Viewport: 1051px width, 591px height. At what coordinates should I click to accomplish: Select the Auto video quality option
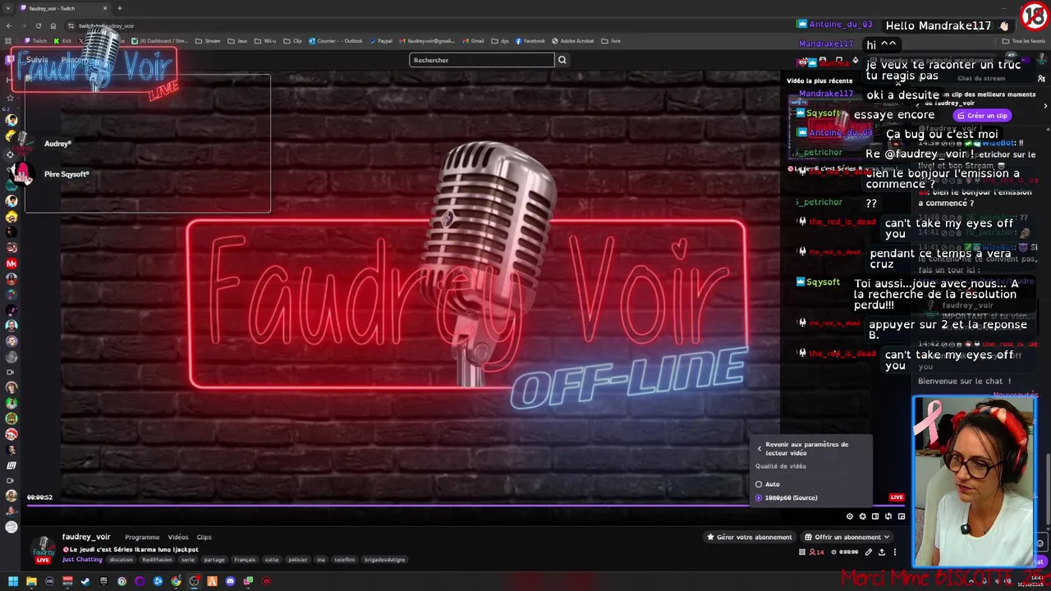[768, 484]
